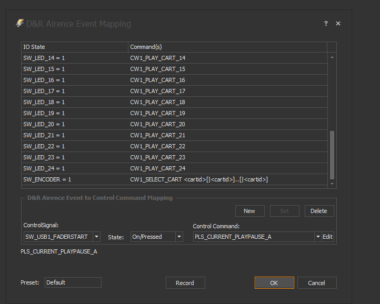Close the Airence Event Mapping dialog
The height and width of the screenshot is (304, 380).
point(338,24)
